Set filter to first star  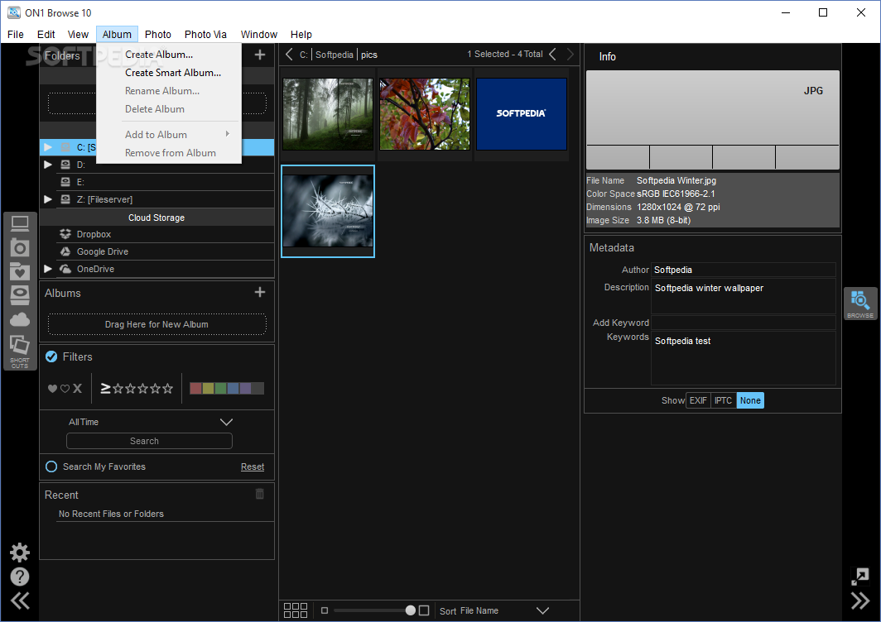pos(118,388)
